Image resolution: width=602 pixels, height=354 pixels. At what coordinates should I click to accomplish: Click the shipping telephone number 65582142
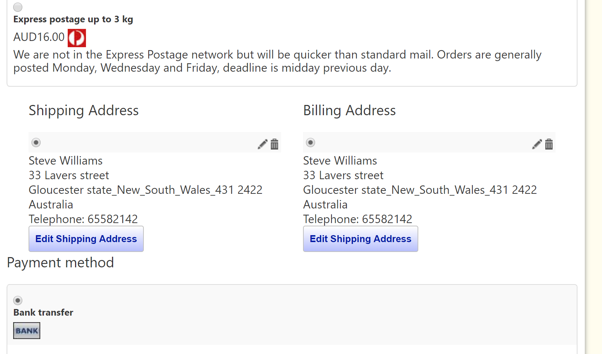pyautogui.click(x=113, y=219)
